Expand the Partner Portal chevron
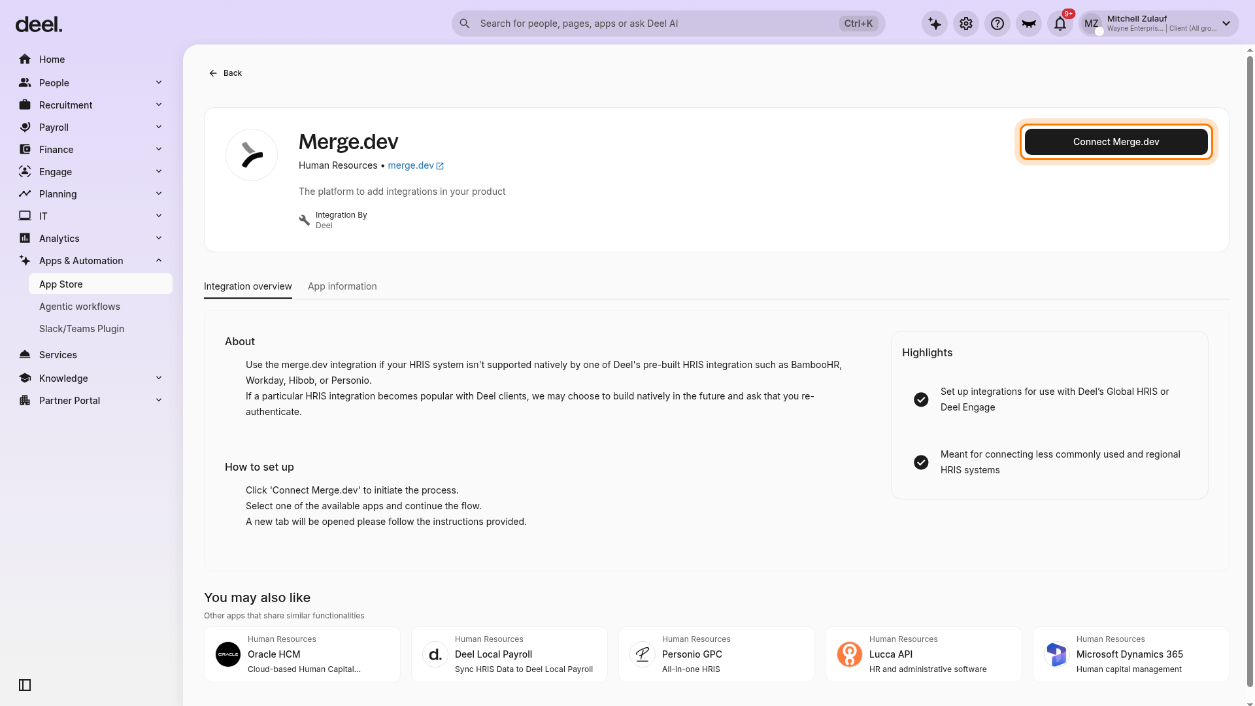Image resolution: width=1255 pixels, height=706 pixels. pos(159,400)
